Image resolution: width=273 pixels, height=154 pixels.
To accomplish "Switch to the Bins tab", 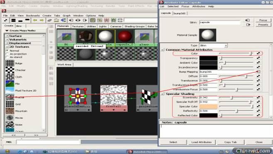I will (x=19, y=26).
